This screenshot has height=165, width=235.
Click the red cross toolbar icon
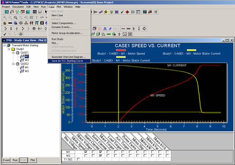click(x=127, y=12)
